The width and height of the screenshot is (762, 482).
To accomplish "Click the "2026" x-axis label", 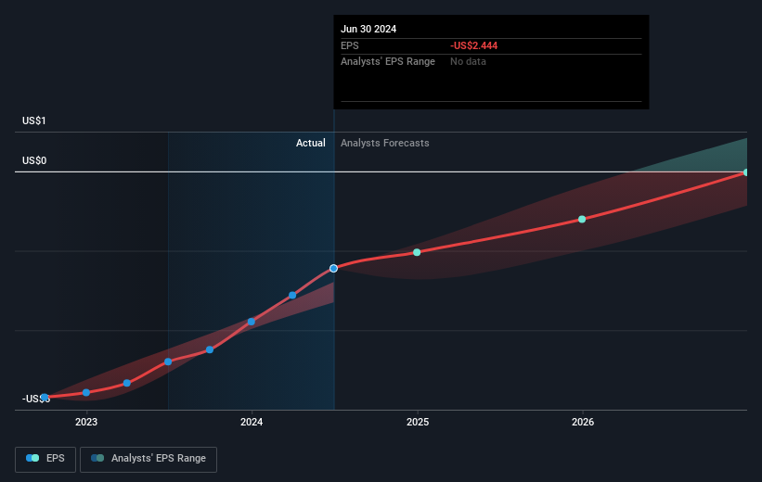I will pyautogui.click(x=583, y=422).
